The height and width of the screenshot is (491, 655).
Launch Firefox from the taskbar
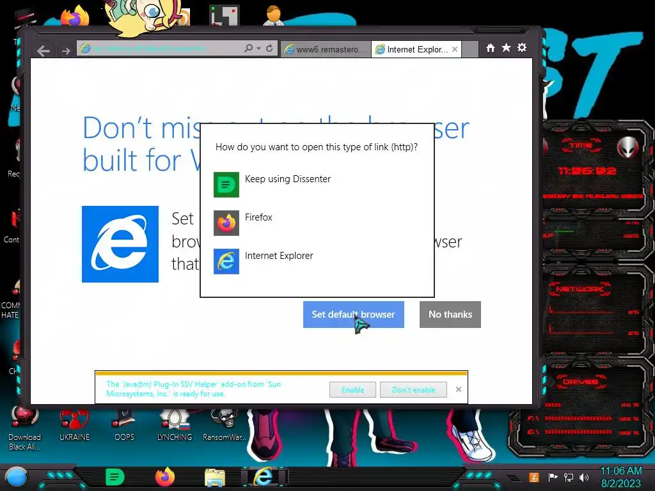[x=165, y=477]
